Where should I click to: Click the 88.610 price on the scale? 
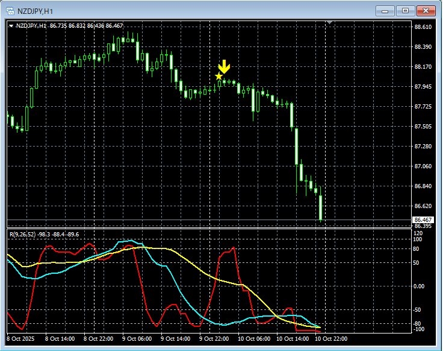(x=423, y=27)
